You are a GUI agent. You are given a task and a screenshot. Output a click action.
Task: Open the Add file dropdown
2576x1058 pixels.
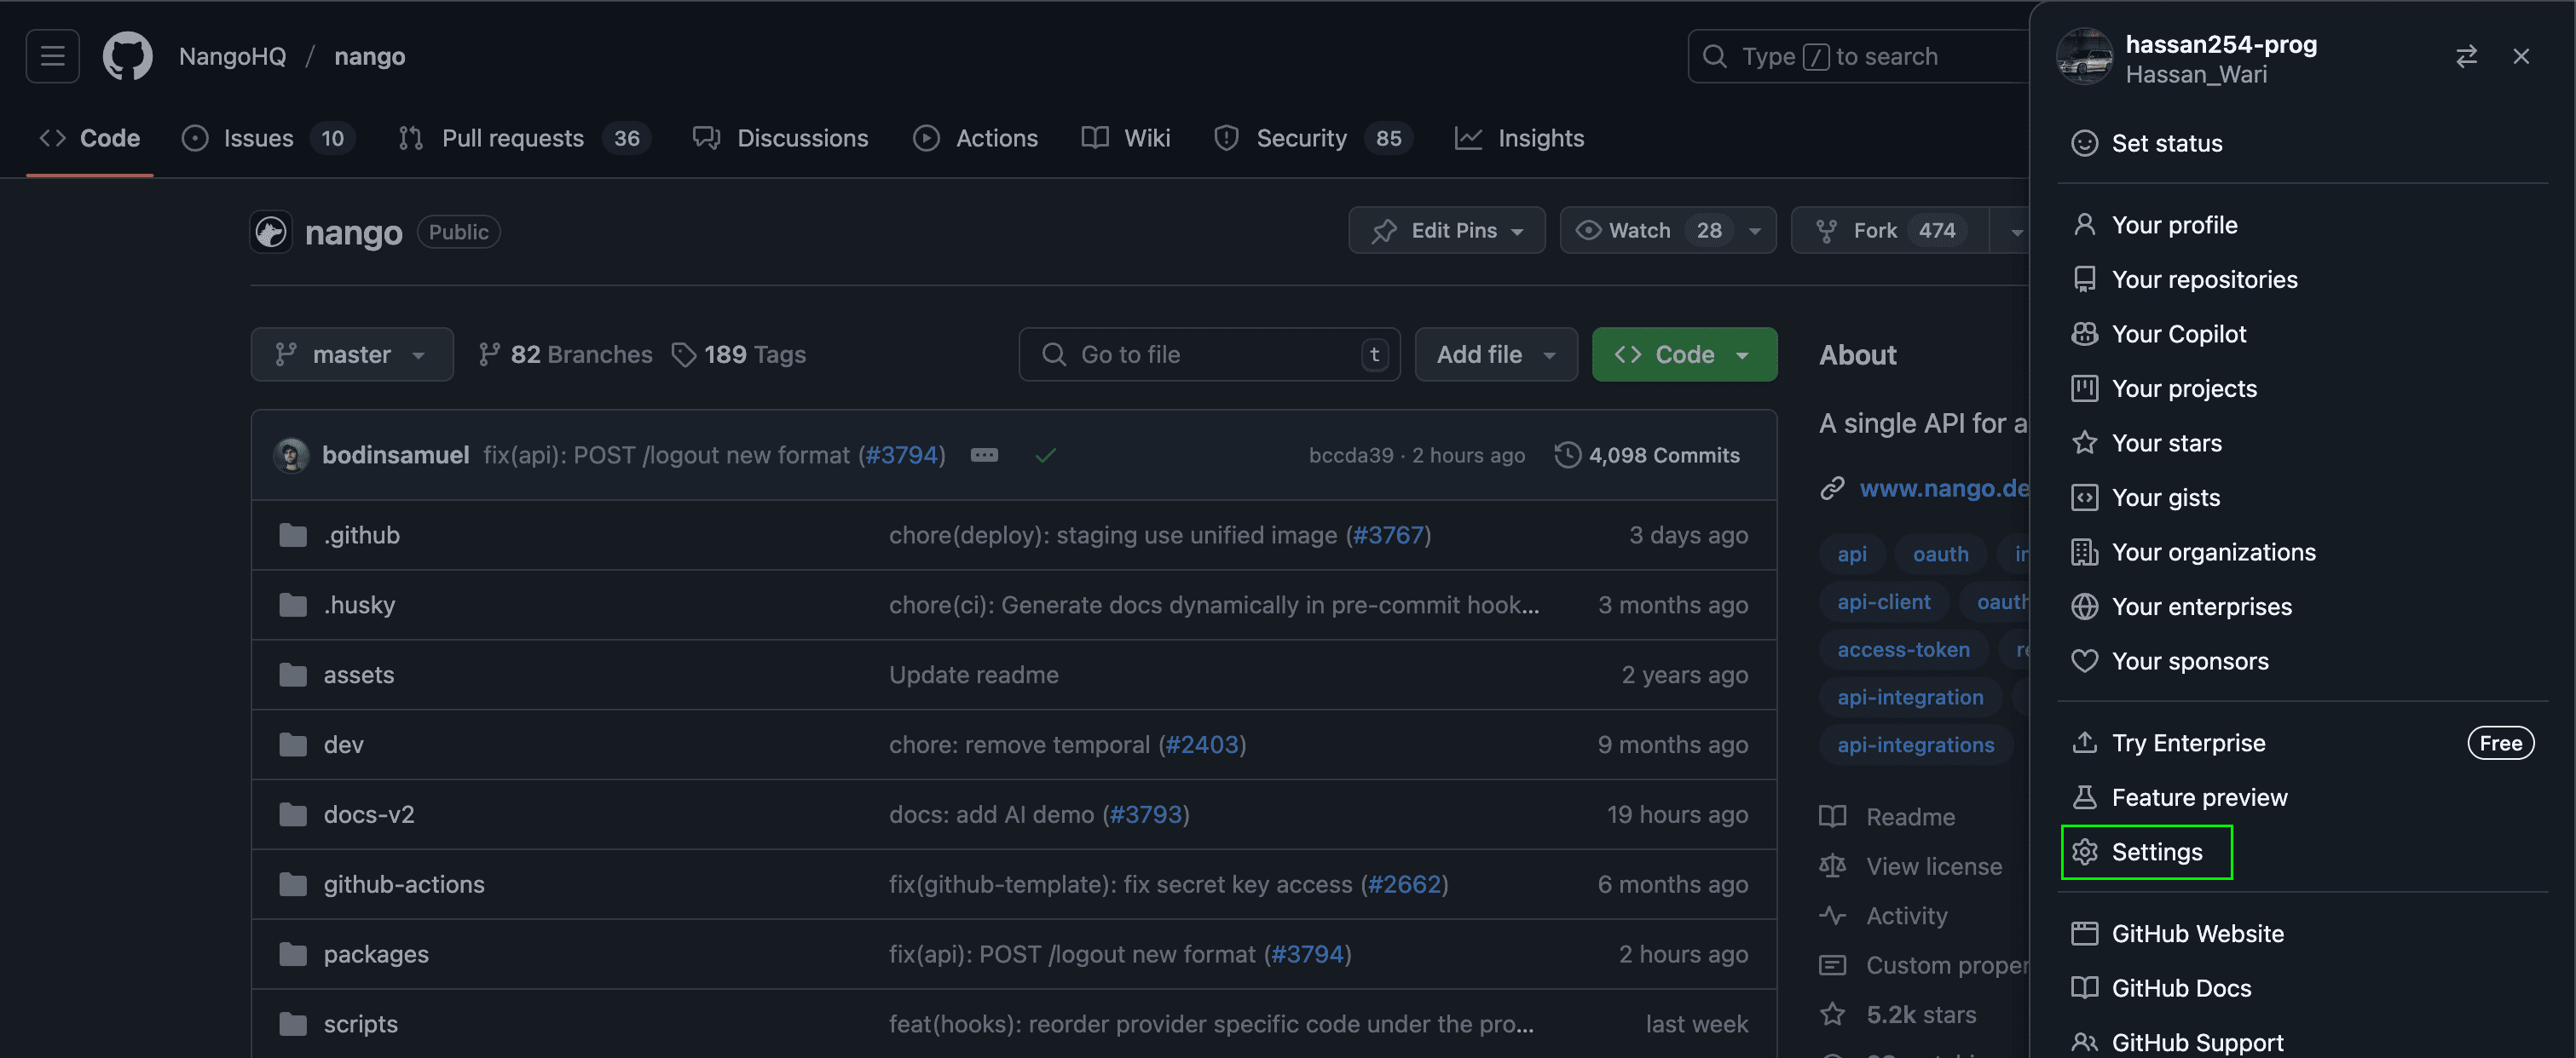pyautogui.click(x=1495, y=354)
